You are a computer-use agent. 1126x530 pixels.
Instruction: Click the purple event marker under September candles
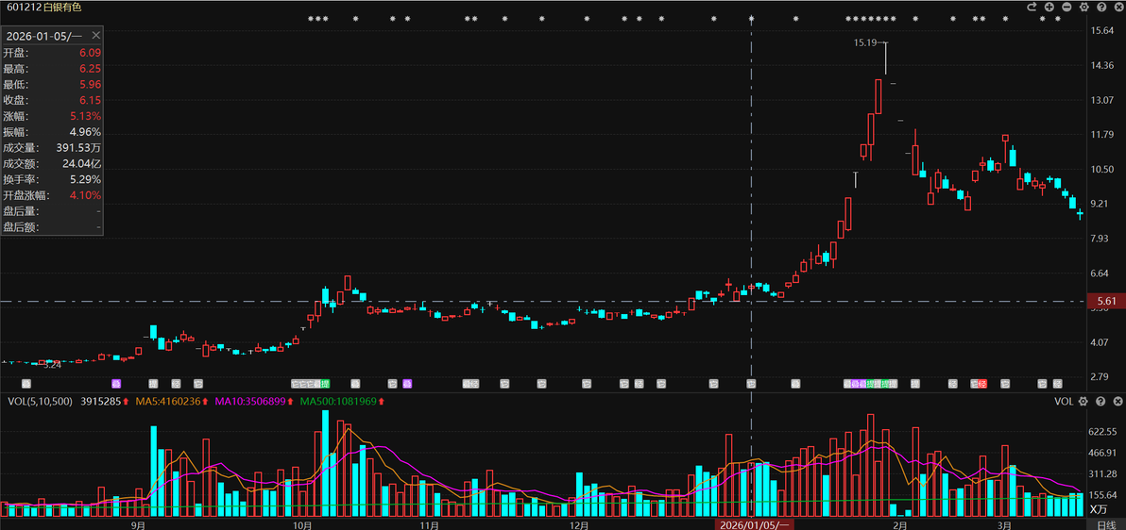pyautogui.click(x=116, y=384)
